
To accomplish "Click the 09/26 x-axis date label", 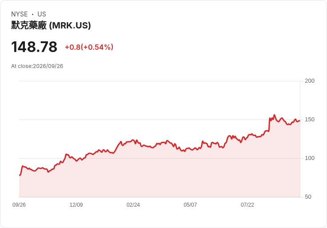I will (19, 205).
